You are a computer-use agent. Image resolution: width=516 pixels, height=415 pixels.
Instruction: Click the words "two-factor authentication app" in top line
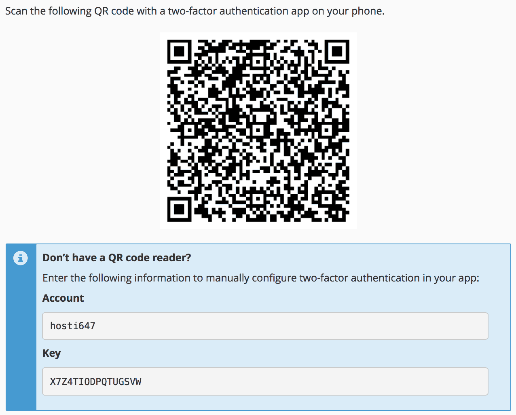[x=238, y=11]
